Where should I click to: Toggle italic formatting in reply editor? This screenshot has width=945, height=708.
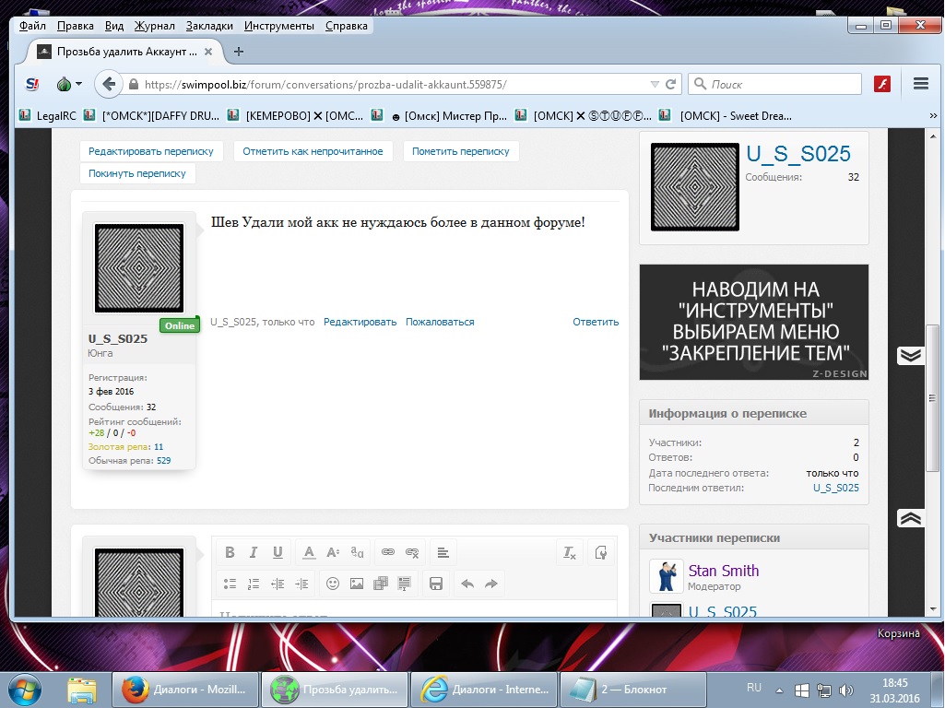[254, 552]
